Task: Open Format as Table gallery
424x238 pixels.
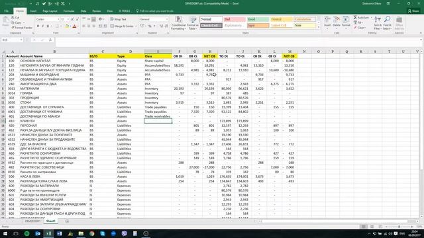Action: click(193, 22)
